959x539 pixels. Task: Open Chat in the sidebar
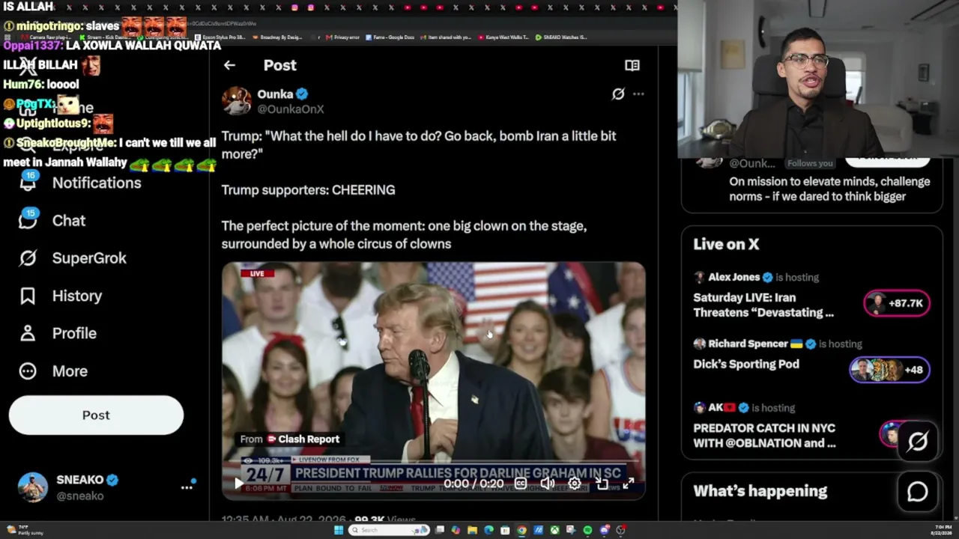(52, 220)
